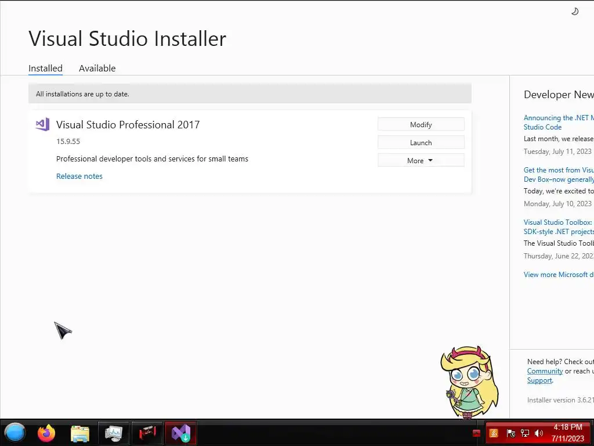The width and height of the screenshot is (594, 446).
Task: Switch to the Available tab
Action: tap(97, 69)
